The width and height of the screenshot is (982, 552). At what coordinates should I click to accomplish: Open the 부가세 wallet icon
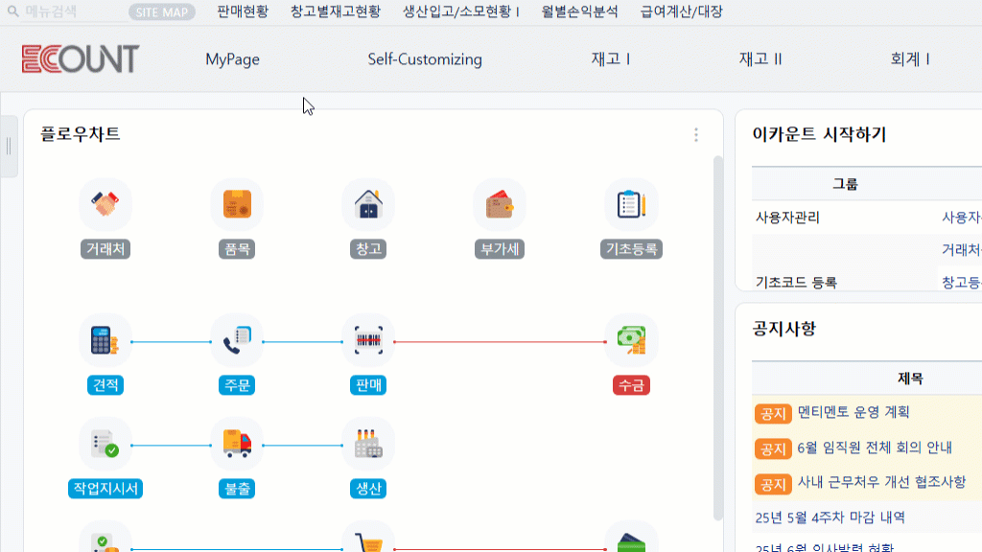pos(500,204)
